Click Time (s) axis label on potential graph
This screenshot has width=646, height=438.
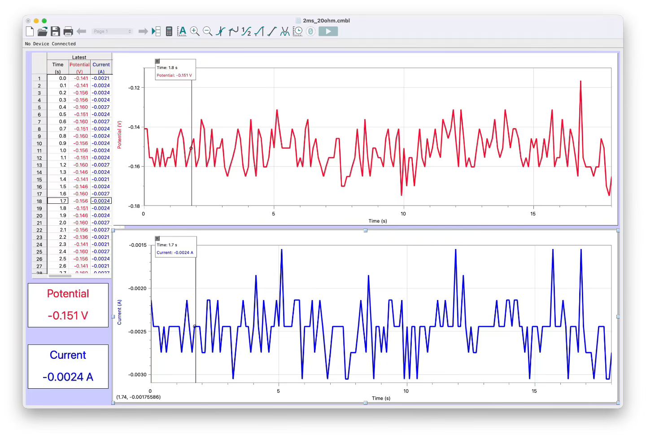point(378,221)
